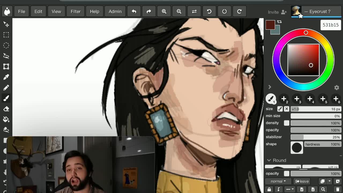
Task: Select the Eraser tool
Action: click(6, 109)
